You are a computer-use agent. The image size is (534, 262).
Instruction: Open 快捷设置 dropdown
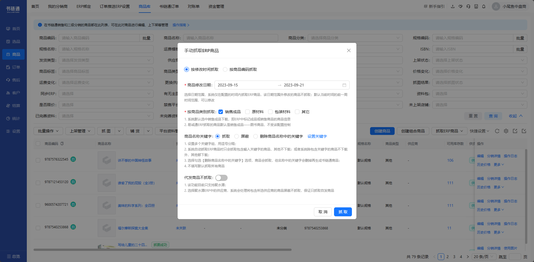click(479, 131)
